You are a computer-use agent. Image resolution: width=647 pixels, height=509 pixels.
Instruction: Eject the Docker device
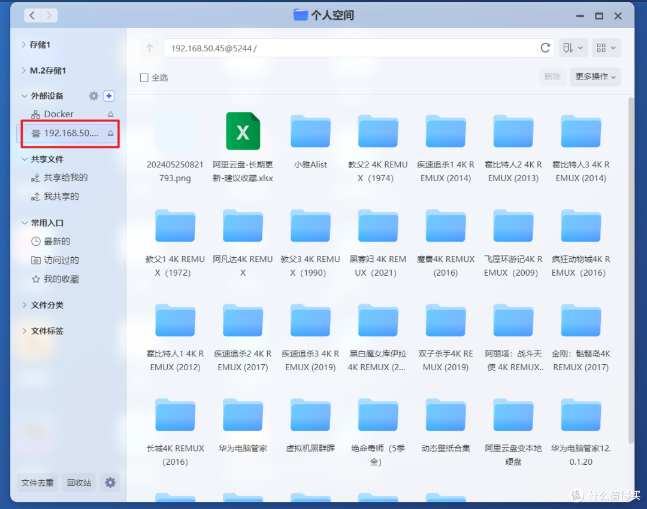click(111, 114)
